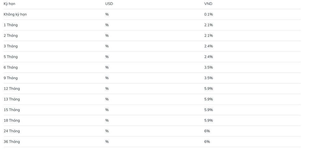Click the VND rate for 6 Tháng
This screenshot has height=153, width=311.
pos(208,68)
